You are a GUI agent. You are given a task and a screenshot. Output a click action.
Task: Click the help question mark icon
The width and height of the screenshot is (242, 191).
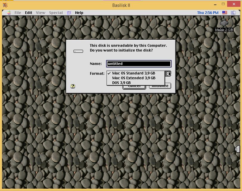point(73,86)
